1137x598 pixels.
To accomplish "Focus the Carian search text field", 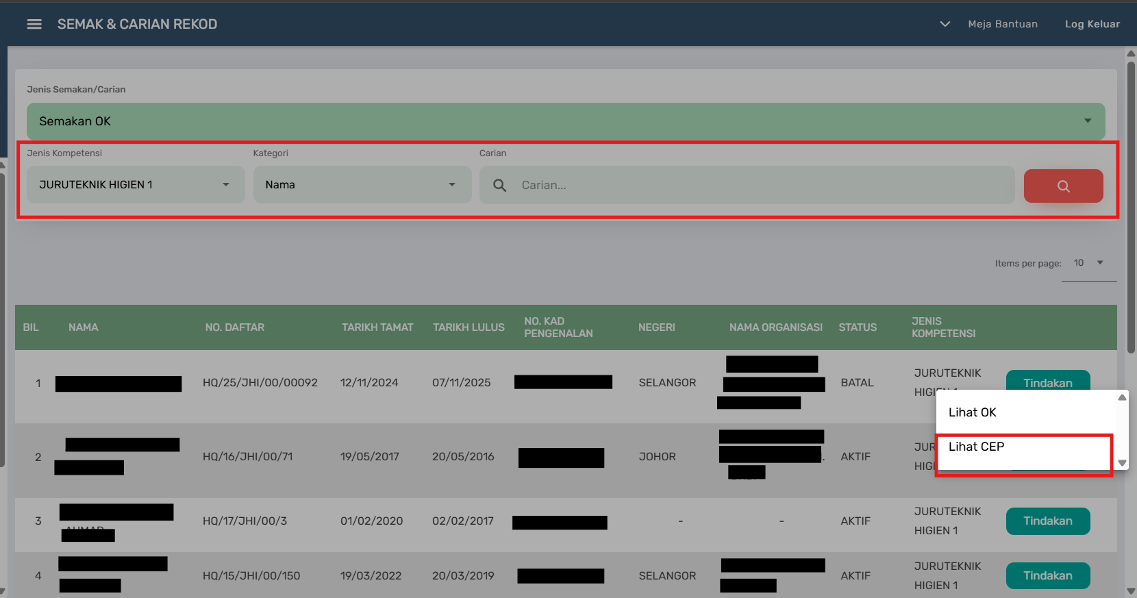I will tap(747, 185).
